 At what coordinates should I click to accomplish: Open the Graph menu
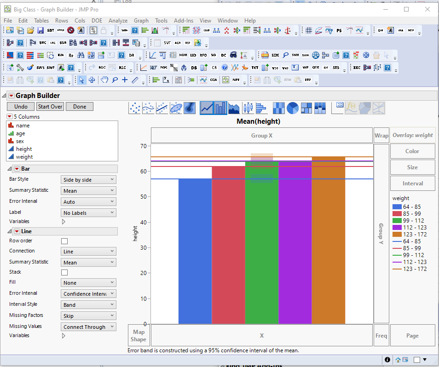pyautogui.click(x=141, y=21)
